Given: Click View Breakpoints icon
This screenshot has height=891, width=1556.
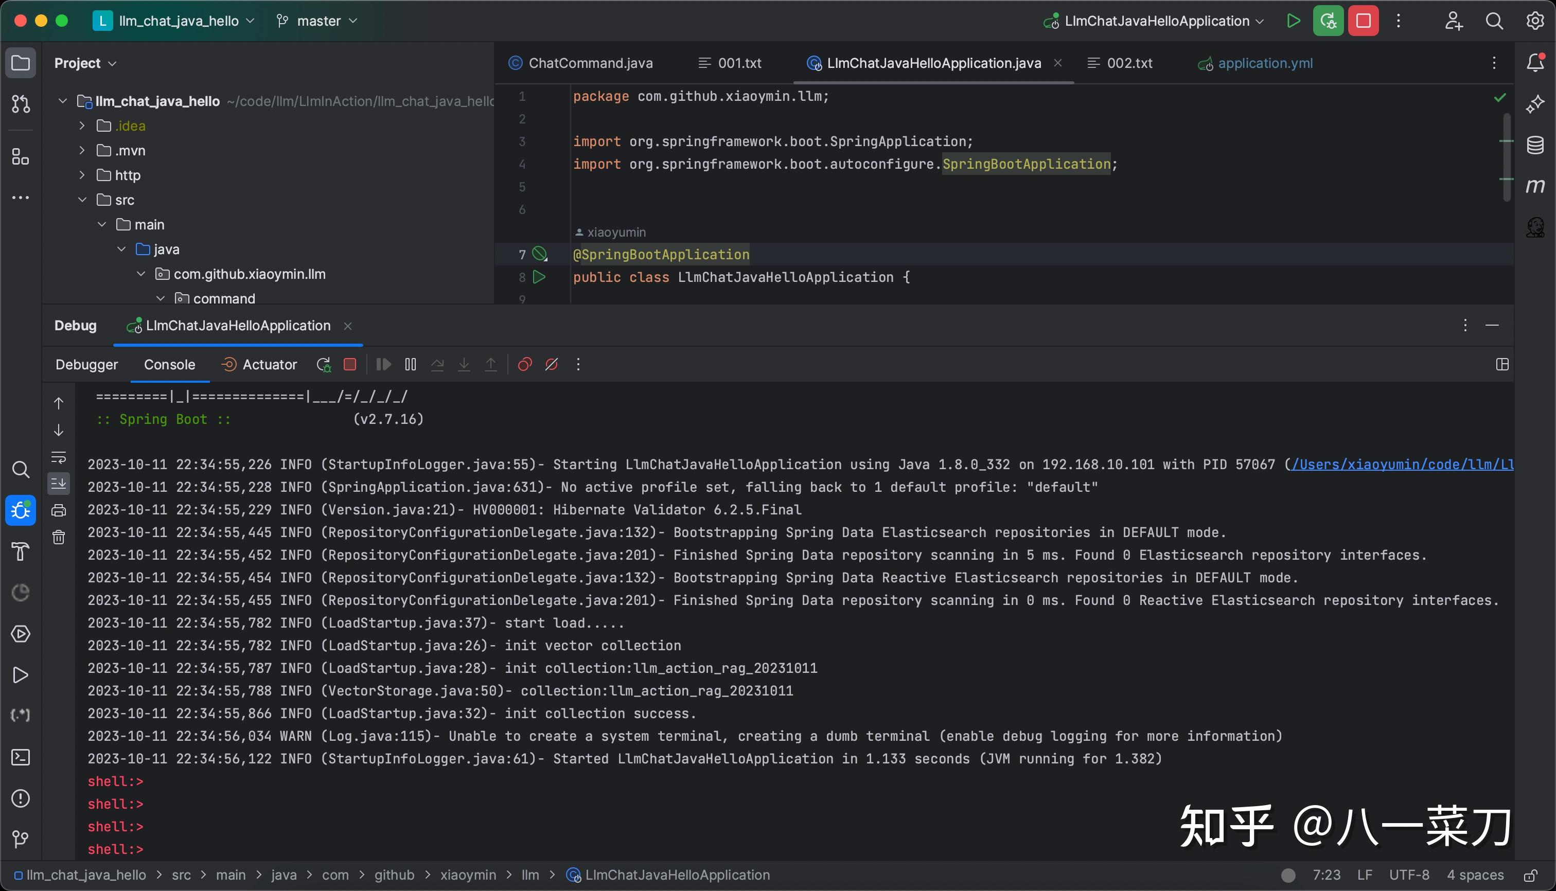Looking at the screenshot, I should click(524, 365).
